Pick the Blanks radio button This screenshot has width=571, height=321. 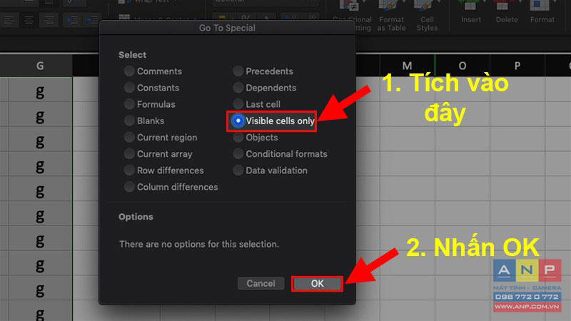(x=129, y=121)
